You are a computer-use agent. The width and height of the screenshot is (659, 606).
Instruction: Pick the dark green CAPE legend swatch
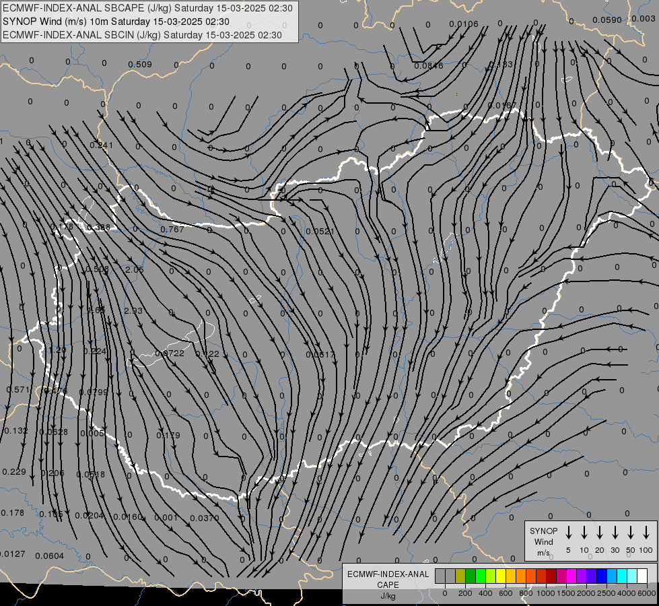click(471, 576)
